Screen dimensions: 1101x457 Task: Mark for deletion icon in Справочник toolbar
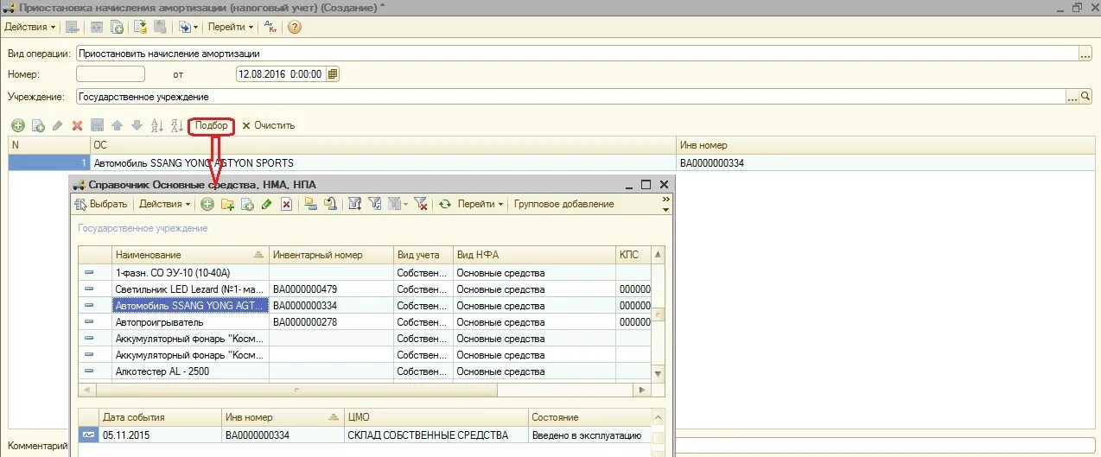(x=286, y=204)
